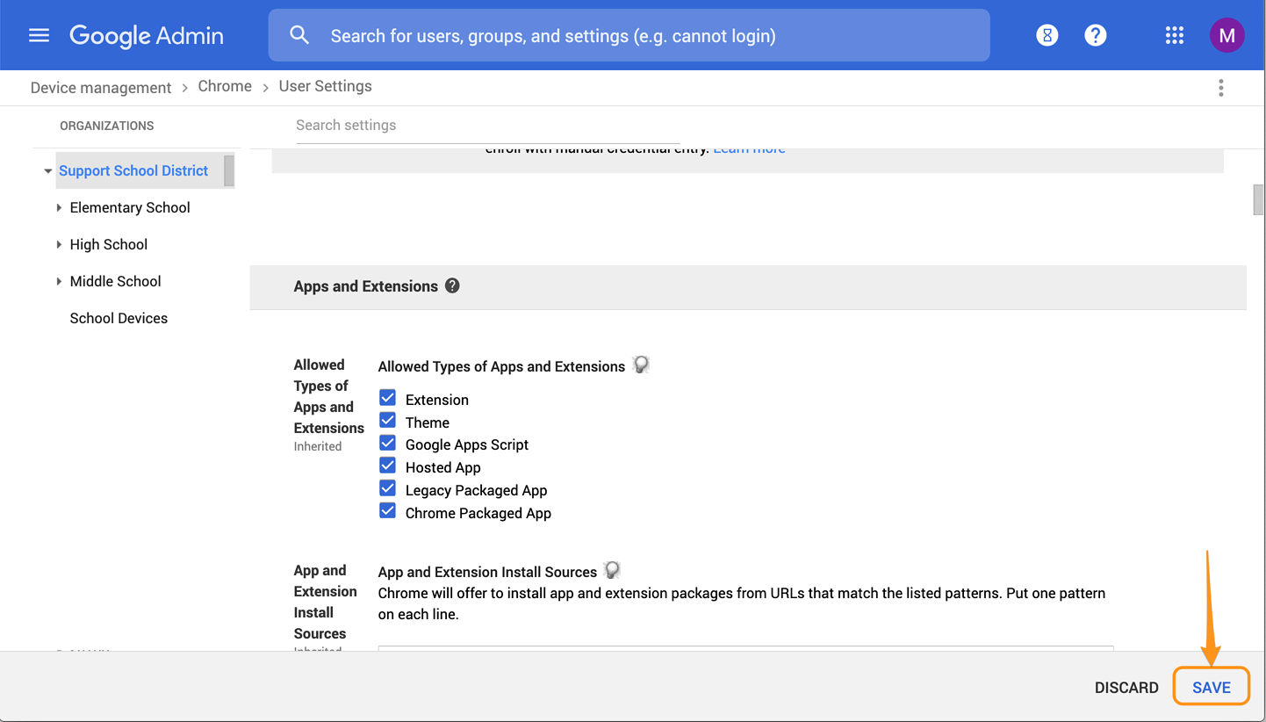The height and width of the screenshot is (722, 1266).
Task: Uncheck the Theme checkbox
Action: pos(387,421)
